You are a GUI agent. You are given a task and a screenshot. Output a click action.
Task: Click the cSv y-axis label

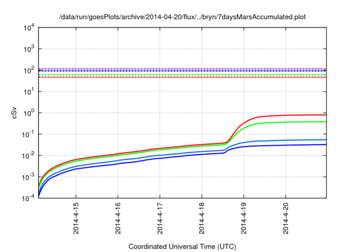coord(15,113)
